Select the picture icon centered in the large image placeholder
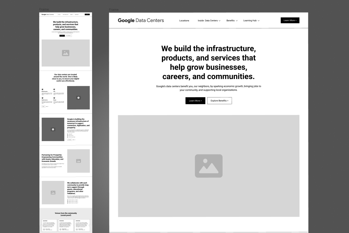 tap(209, 166)
